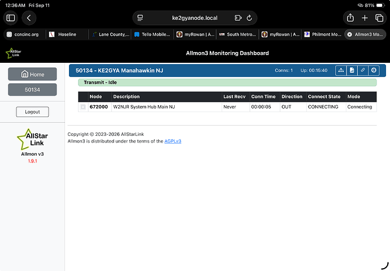Disconnect node 672000 using row icon

(x=83, y=107)
